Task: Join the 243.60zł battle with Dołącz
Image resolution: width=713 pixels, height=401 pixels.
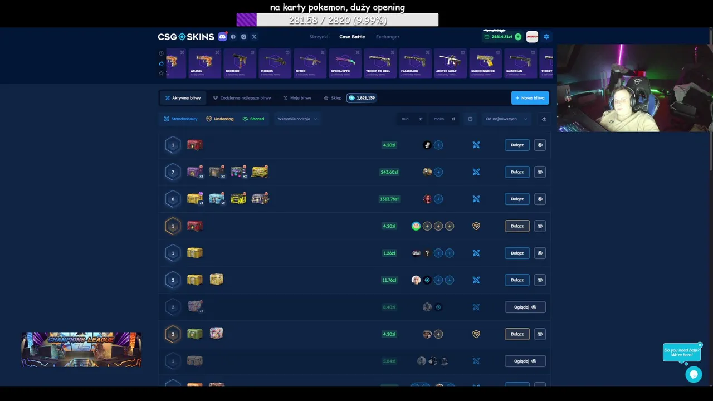Action: point(517,172)
